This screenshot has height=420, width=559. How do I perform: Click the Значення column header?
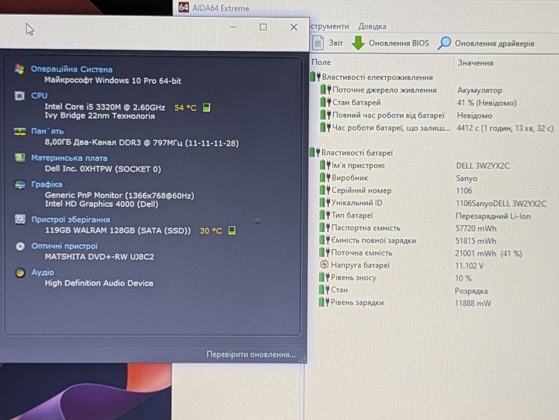[475, 63]
